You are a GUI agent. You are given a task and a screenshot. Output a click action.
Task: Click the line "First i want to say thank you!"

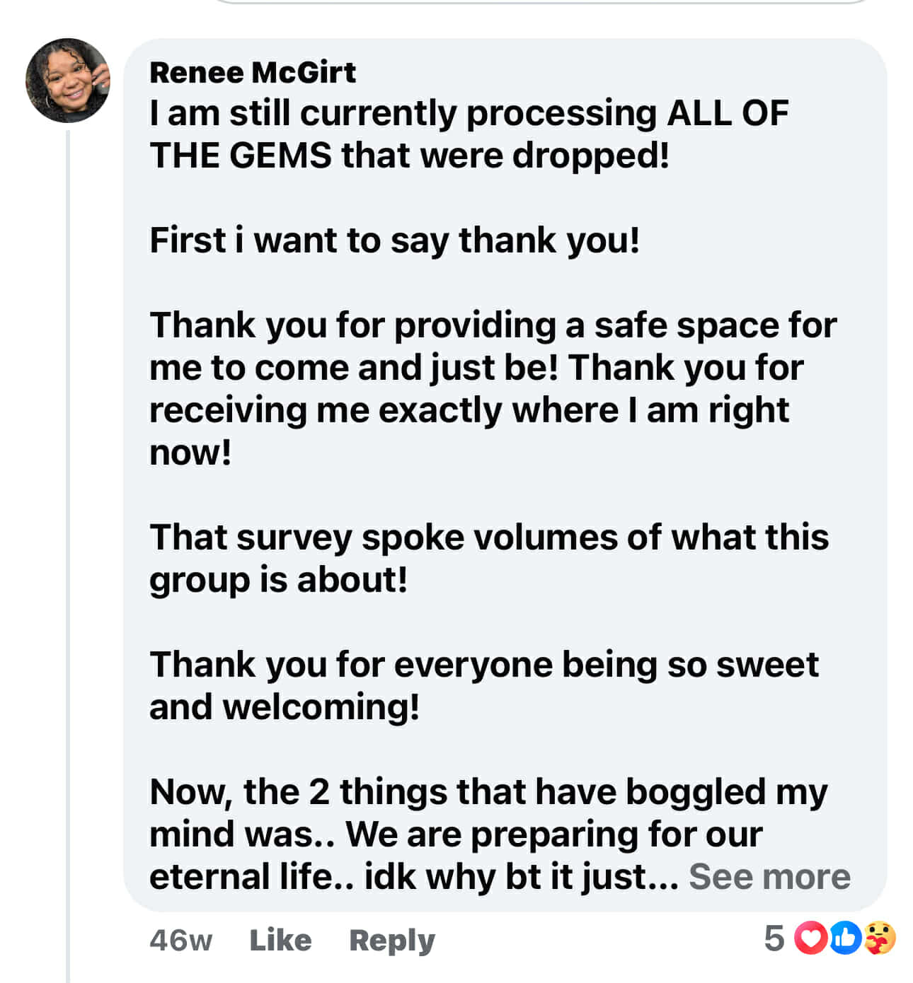tap(394, 240)
